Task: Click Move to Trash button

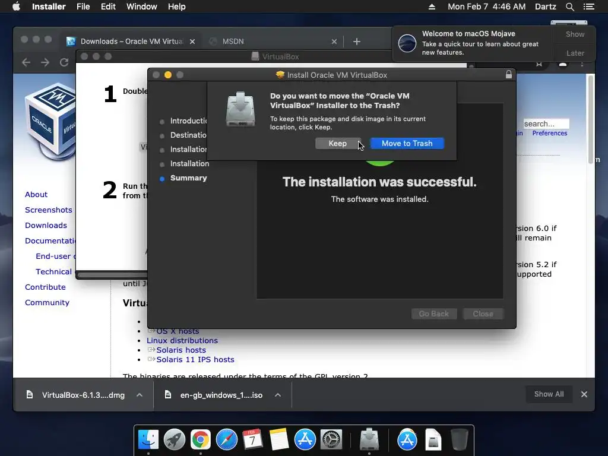Action: pos(407,144)
